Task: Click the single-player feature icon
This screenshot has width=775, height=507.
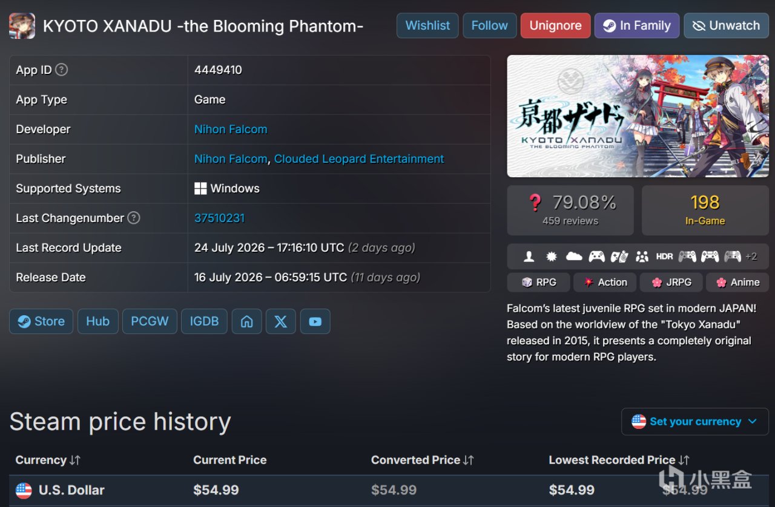Action: click(529, 257)
